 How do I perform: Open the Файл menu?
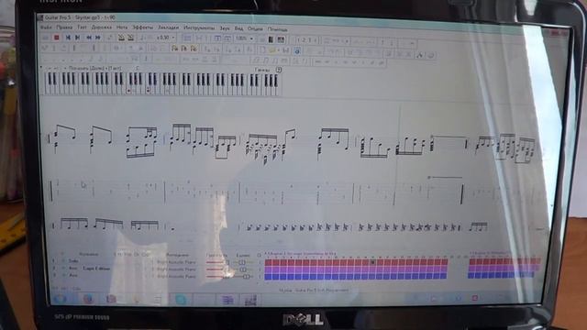point(46,27)
